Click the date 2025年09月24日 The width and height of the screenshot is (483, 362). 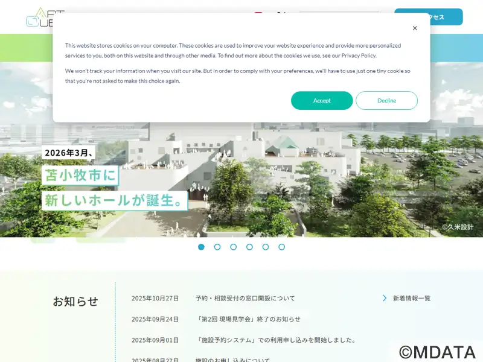[x=155, y=319]
